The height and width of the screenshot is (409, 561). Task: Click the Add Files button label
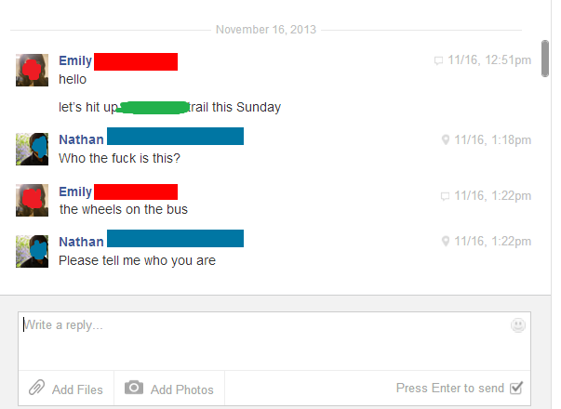pyautogui.click(x=77, y=389)
